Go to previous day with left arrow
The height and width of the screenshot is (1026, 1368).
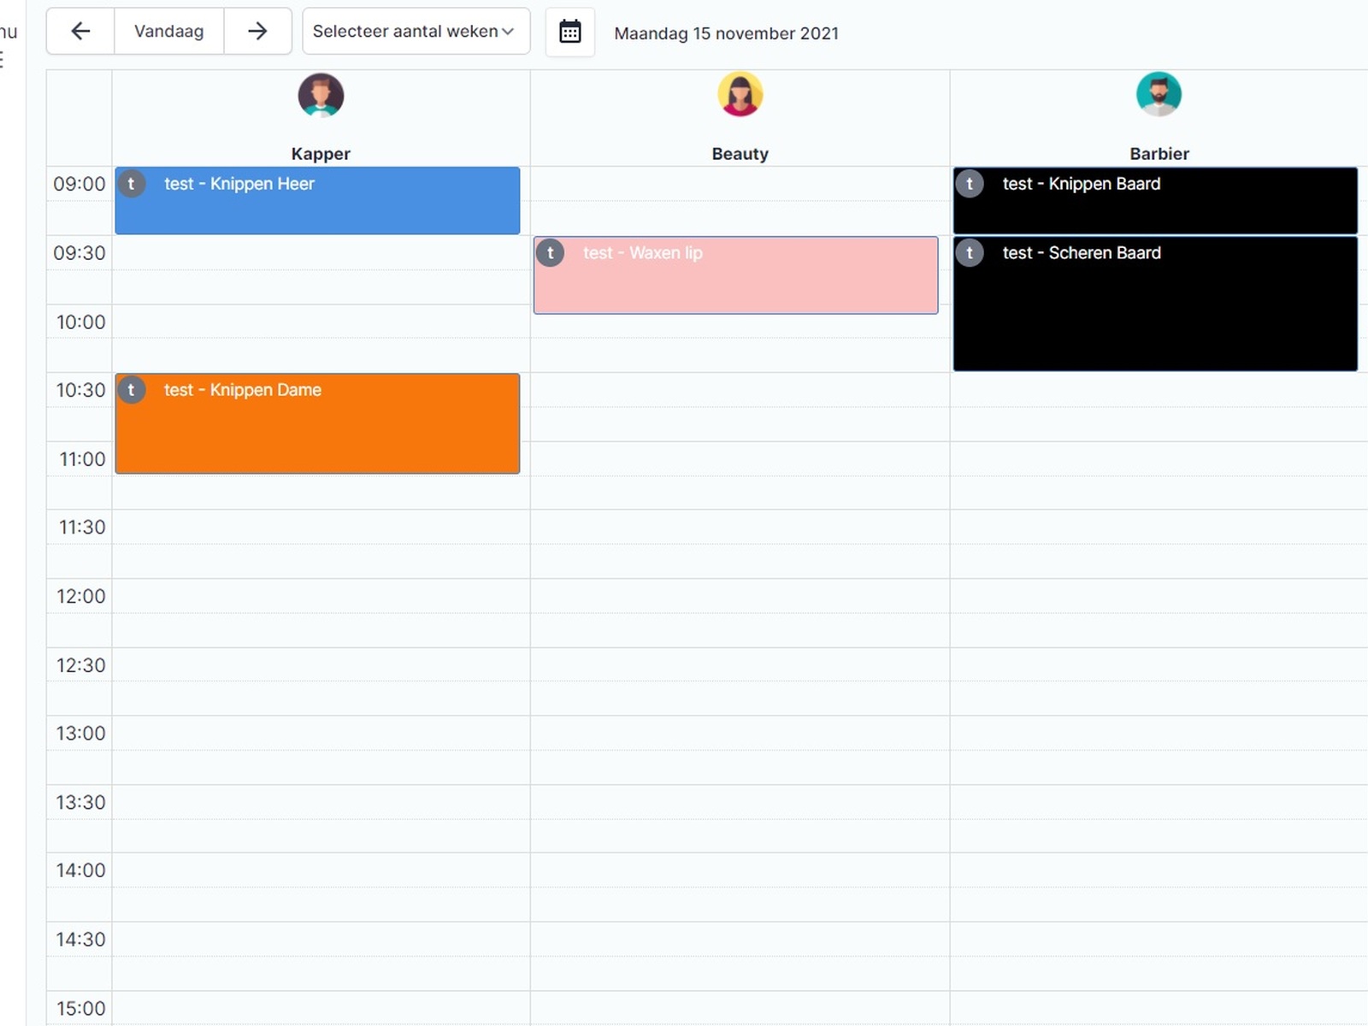tap(80, 32)
